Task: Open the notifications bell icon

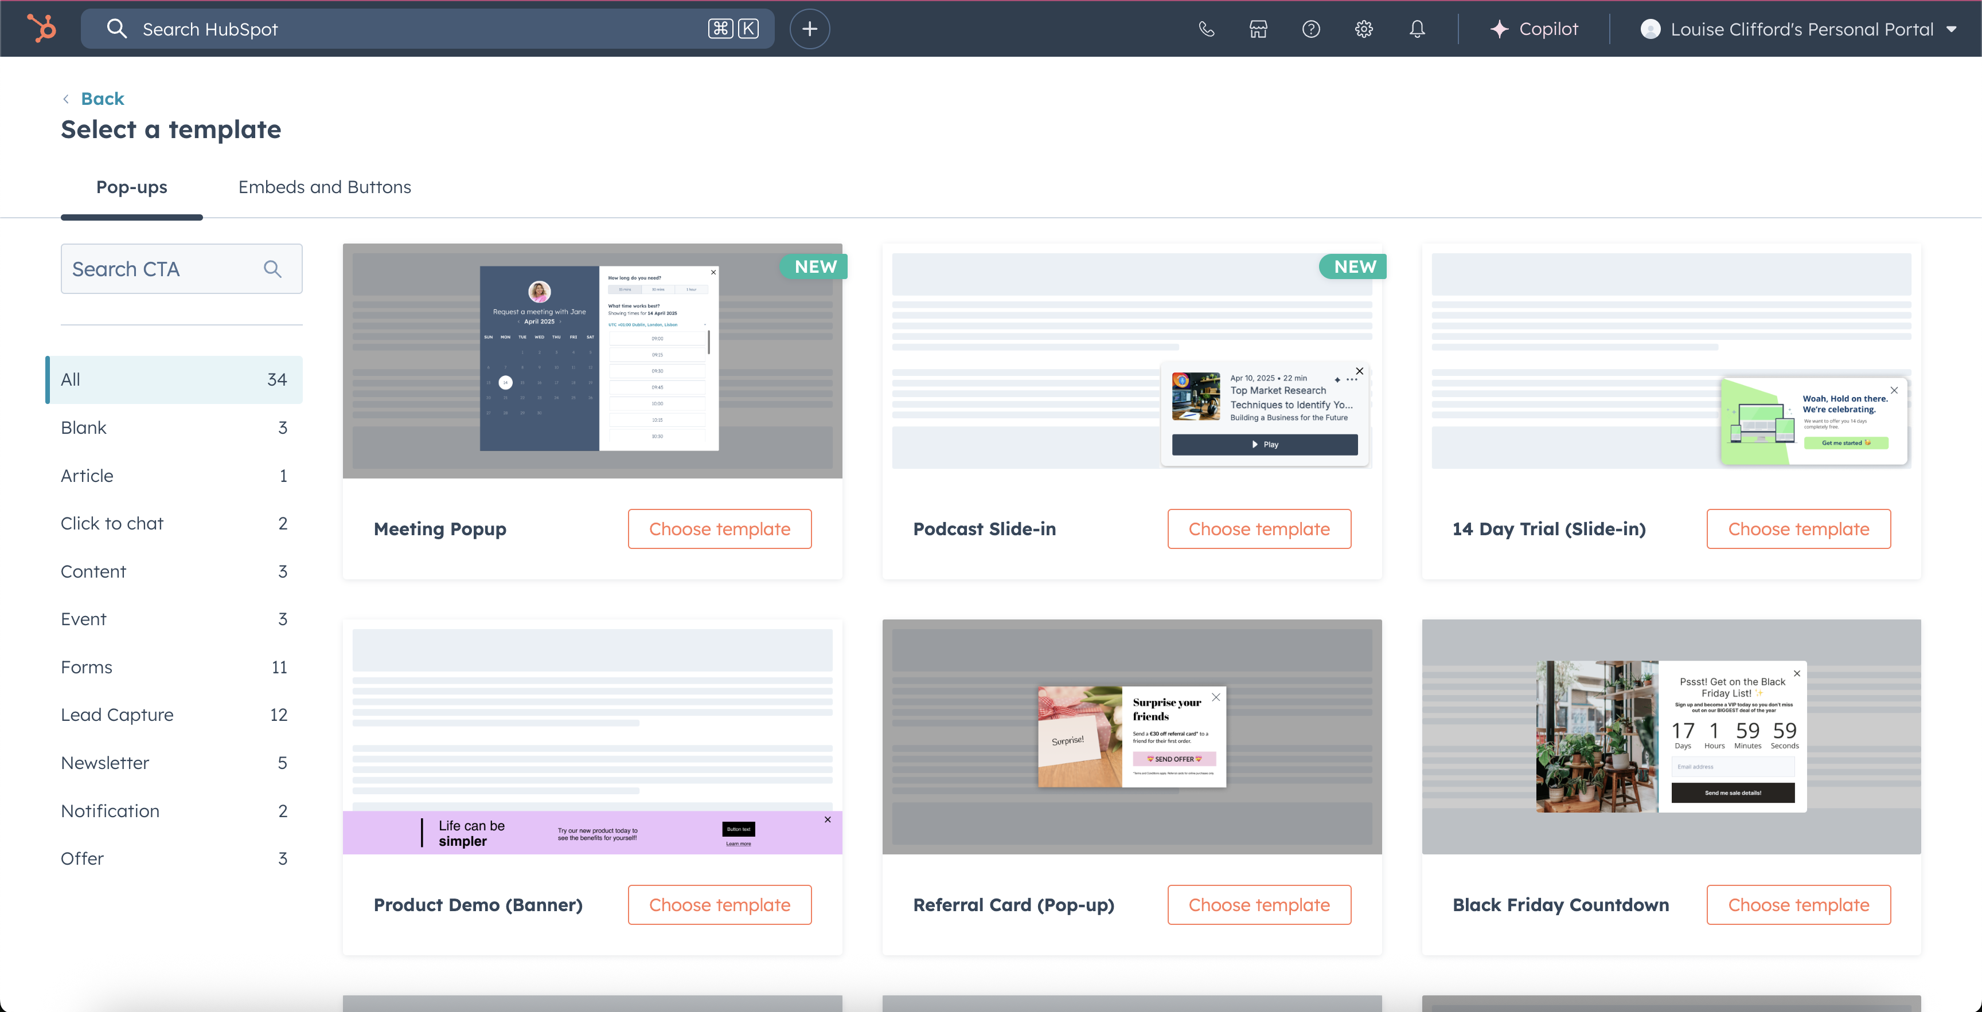Action: coord(1417,29)
